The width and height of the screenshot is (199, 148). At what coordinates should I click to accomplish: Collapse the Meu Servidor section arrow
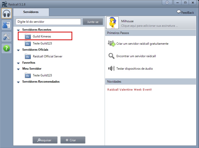point(18,69)
